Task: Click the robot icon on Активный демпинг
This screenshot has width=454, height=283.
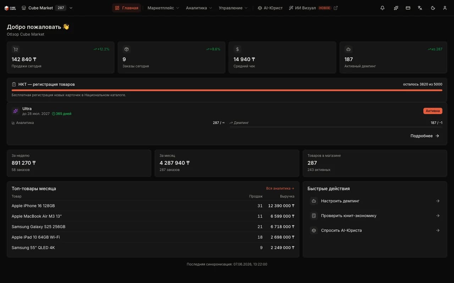Action: coord(349,49)
